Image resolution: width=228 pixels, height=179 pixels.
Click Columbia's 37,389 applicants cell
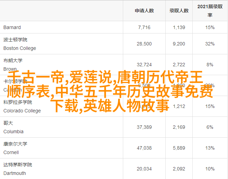(144, 127)
